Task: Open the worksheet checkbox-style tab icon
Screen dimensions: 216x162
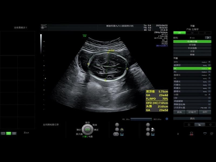Action: [189, 125]
